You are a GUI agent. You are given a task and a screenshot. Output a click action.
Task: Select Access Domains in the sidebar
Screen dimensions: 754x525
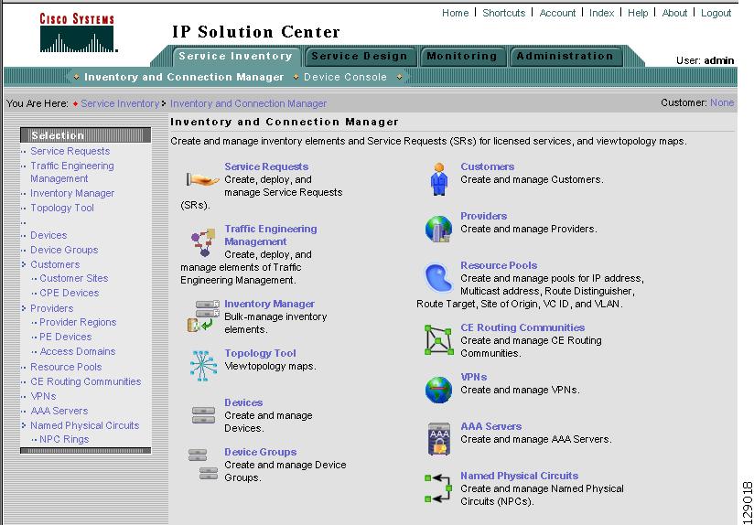point(78,351)
